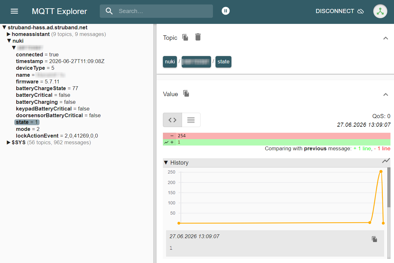Click the QoS: 0 label
The height and width of the screenshot is (263, 394).
[x=381, y=116]
